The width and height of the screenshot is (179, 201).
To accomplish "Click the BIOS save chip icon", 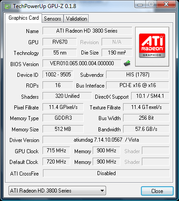I will point(127,63).
